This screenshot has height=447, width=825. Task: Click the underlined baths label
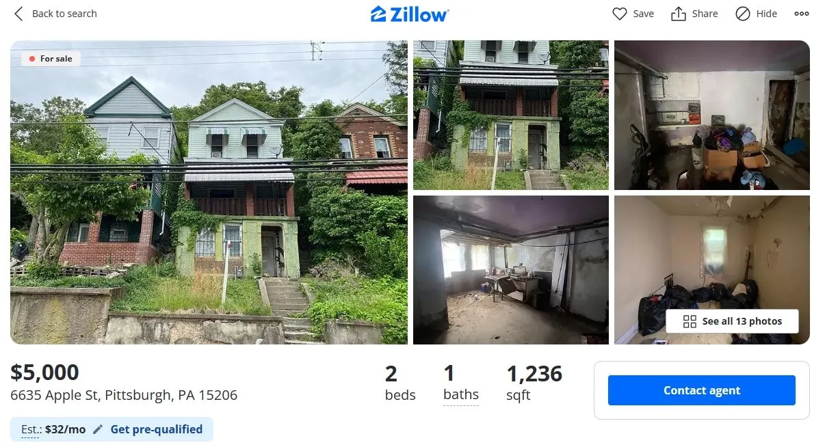(461, 395)
